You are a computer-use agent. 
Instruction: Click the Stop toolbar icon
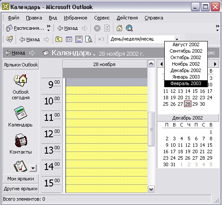97,28
